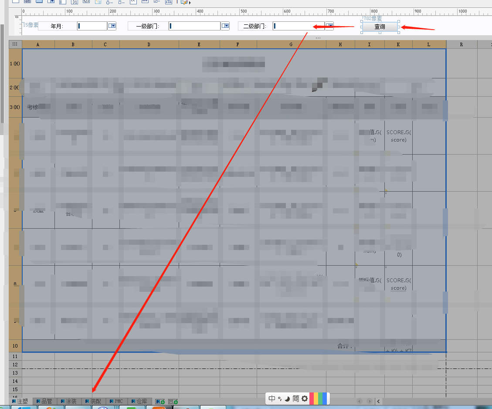
Task: Insert a checkbox group widget
Action: coord(122,2)
